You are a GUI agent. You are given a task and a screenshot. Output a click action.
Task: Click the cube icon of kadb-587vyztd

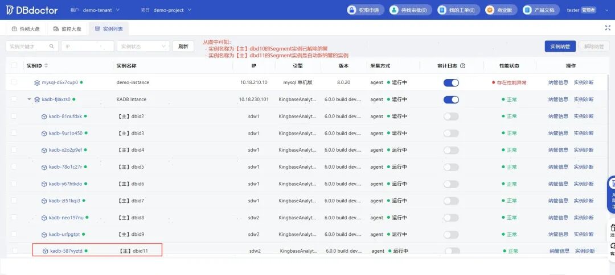[x=45, y=251]
